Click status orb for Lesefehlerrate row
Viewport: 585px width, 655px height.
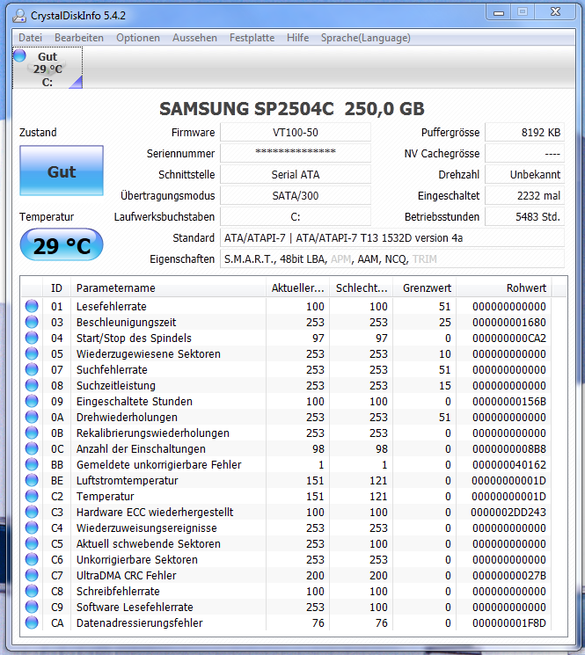pos(32,306)
